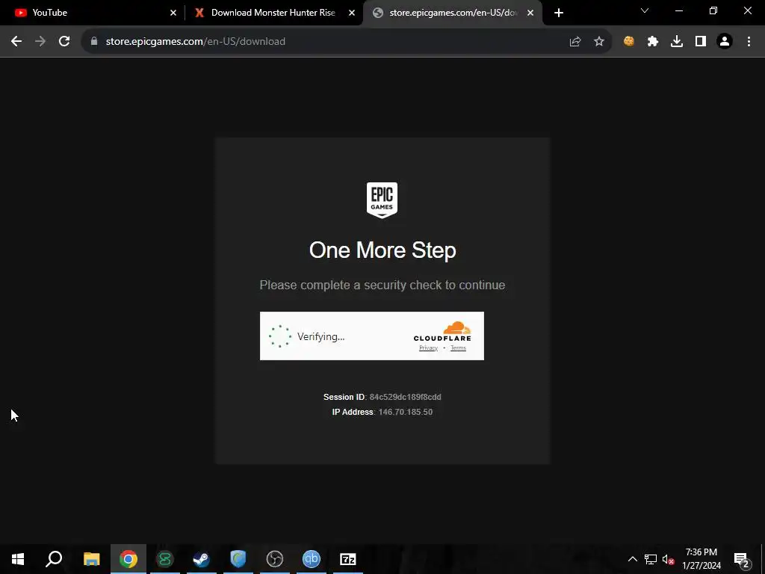Go back to the previous page
Screen dimensions: 765x574
[16, 42]
